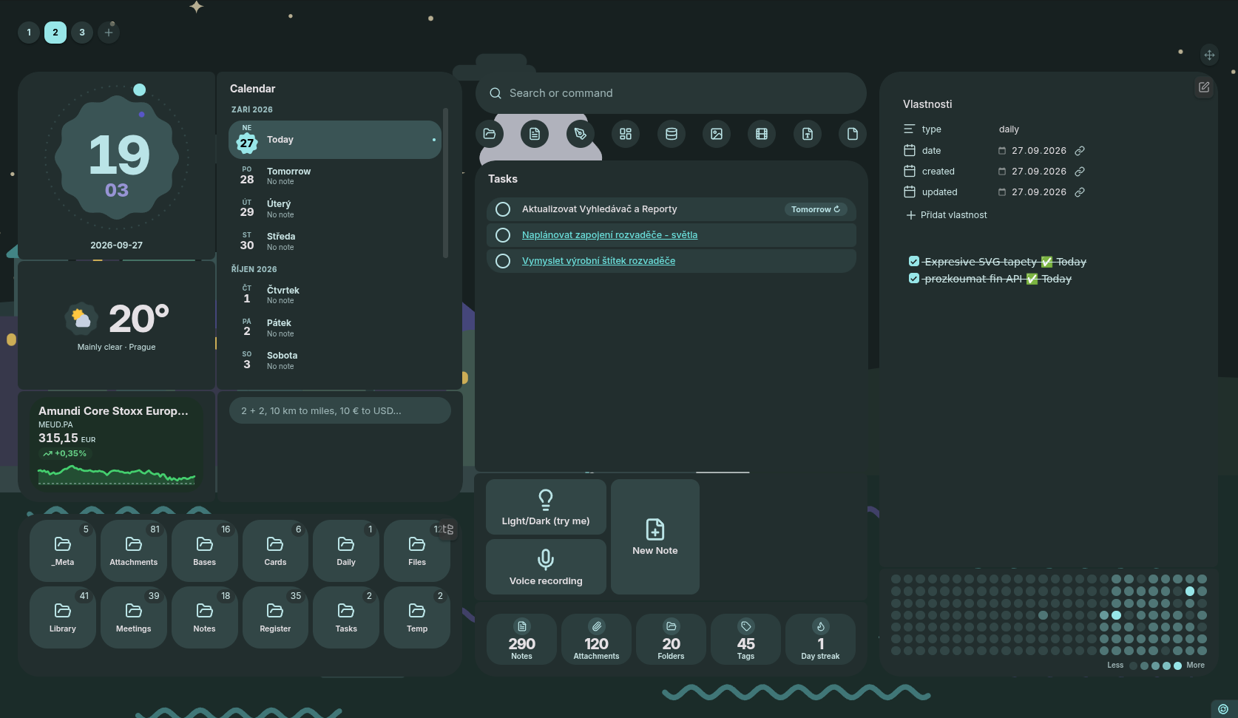Select Tomorrow 28 calendar entry
Image resolution: width=1238 pixels, height=718 pixels.
pyautogui.click(x=335, y=175)
